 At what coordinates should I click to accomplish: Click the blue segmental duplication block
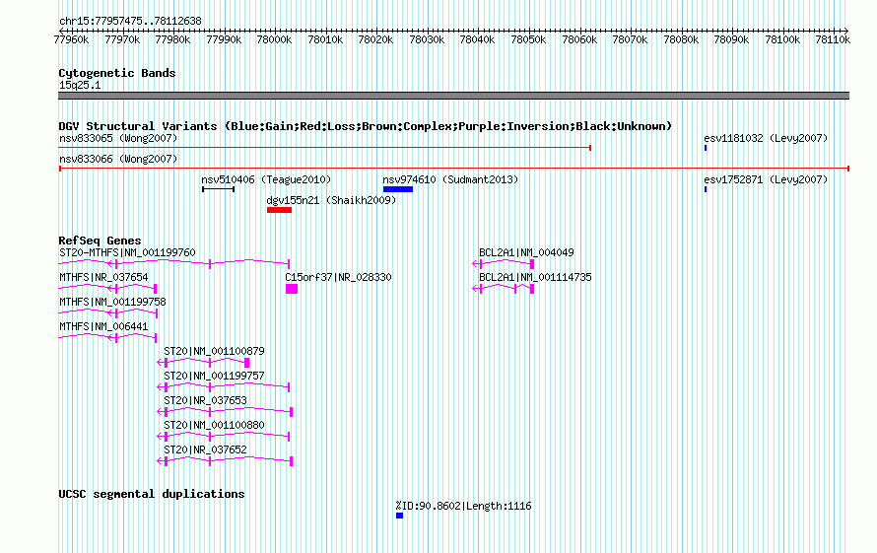click(x=399, y=516)
